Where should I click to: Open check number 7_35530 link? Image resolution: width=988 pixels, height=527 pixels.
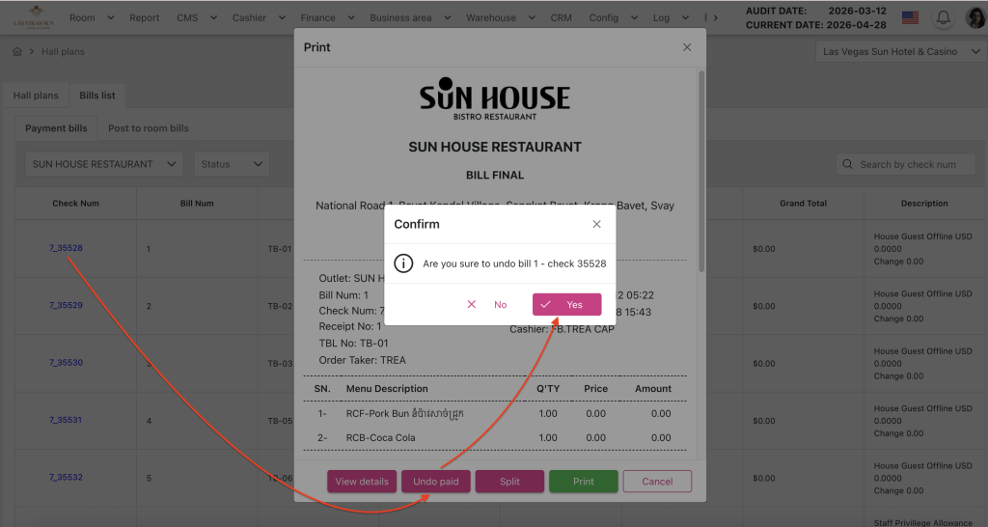(x=66, y=363)
